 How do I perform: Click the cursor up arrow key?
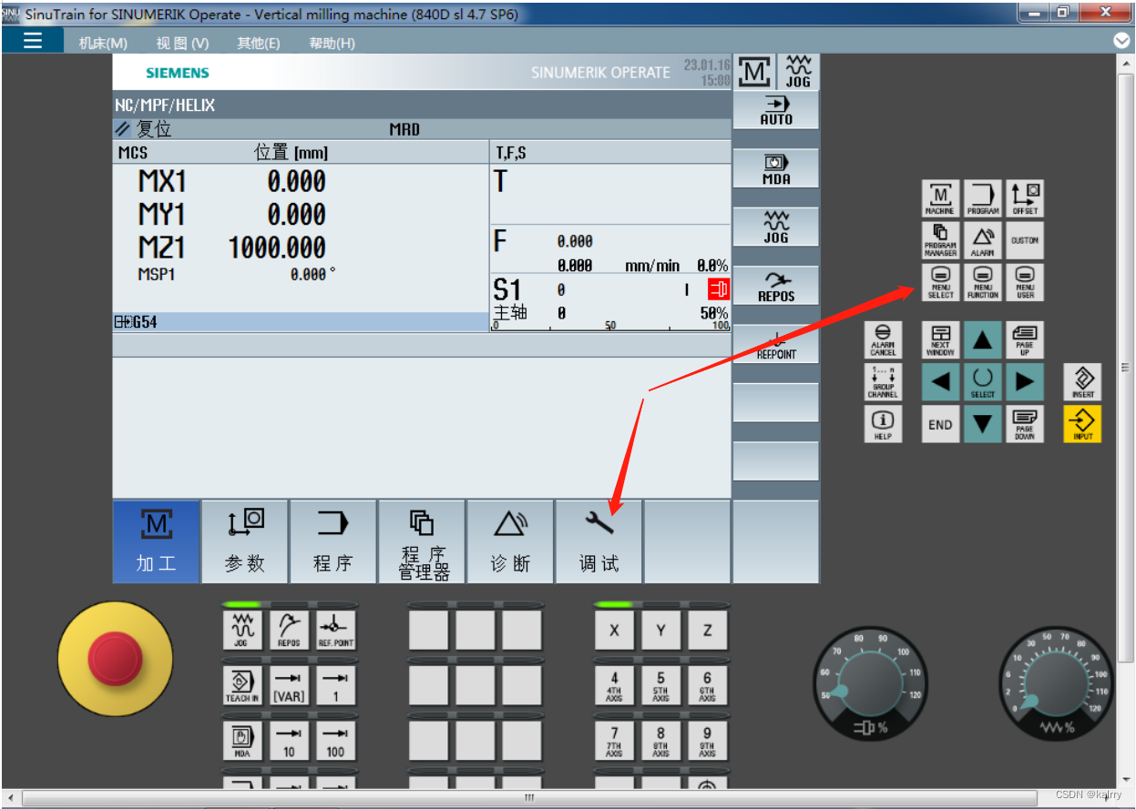point(983,339)
